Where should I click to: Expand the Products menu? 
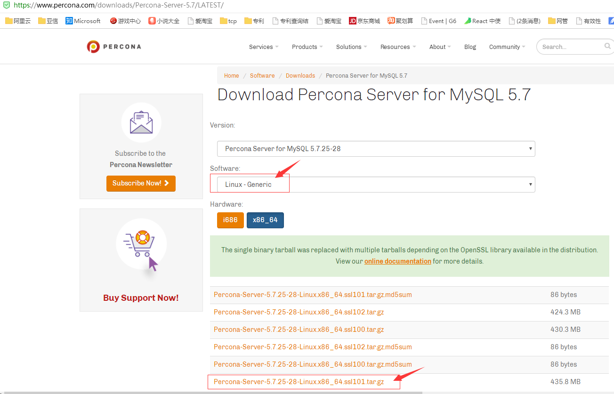[307, 47]
